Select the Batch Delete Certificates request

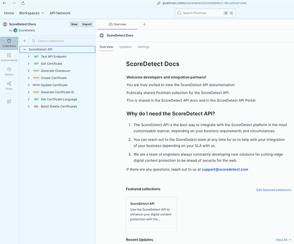click(59, 107)
